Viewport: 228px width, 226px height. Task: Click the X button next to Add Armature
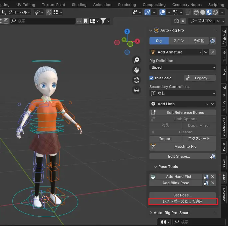213,52
